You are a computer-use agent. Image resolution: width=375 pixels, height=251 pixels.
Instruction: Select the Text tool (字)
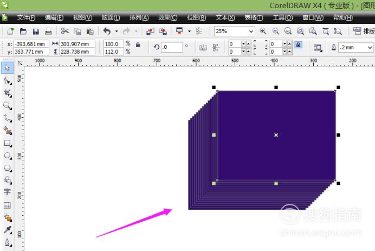pyautogui.click(x=7, y=192)
